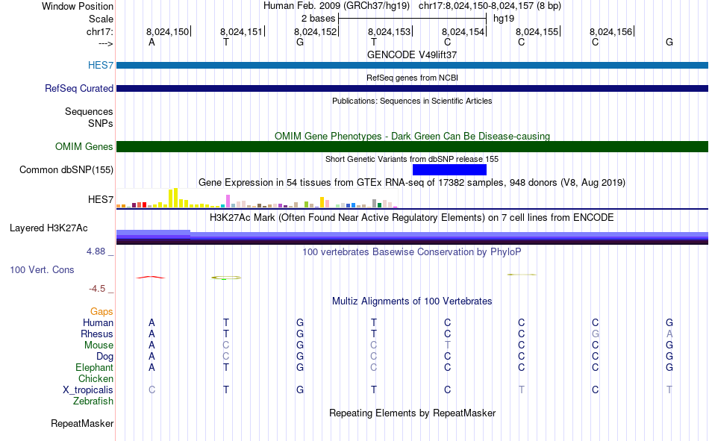Click the 'Human Feb. 2009 (GRCh37/hg19)' text
Image resolution: width=709 pixels, height=441 pixels.
(x=337, y=6)
